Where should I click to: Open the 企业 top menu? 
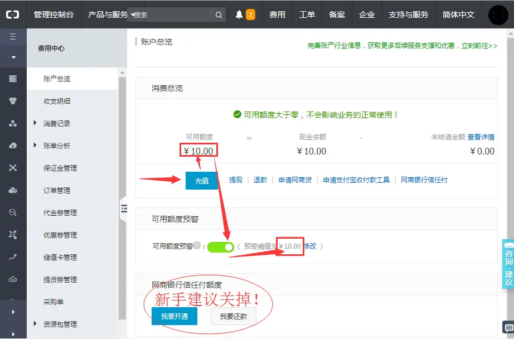tap(367, 14)
